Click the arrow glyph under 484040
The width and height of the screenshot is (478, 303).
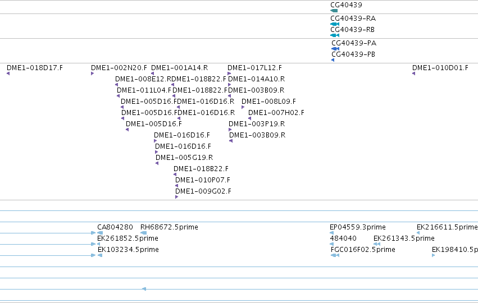(331, 244)
